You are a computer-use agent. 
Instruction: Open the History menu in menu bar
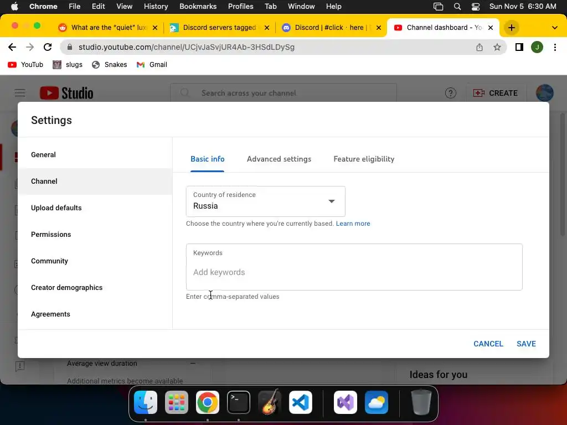tap(156, 6)
